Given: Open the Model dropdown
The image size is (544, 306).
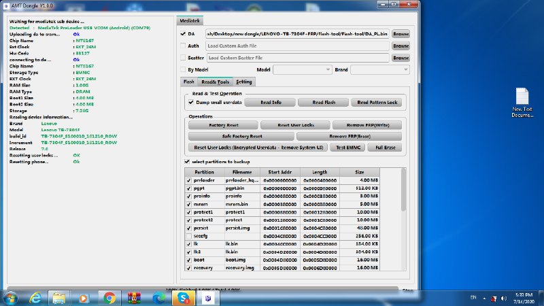Looking at the screenshot, I should [x=302, y=69].
